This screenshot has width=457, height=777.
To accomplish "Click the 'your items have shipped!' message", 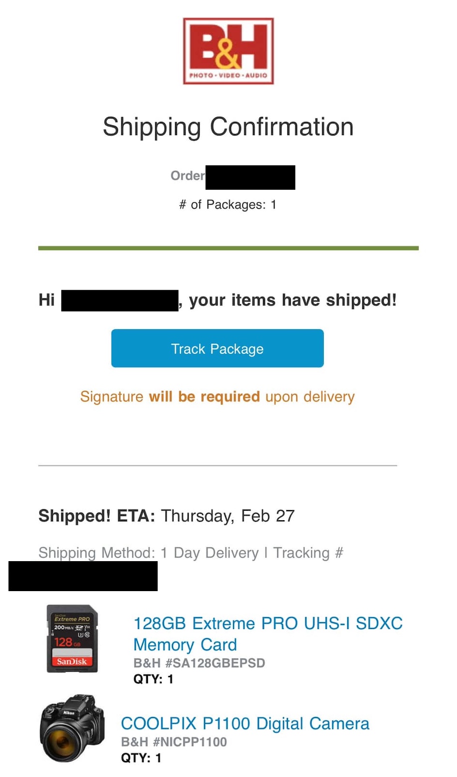I will coord(293,300).
